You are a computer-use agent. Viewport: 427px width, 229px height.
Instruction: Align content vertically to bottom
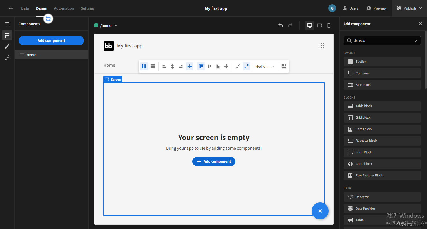(x=218, y=66)
